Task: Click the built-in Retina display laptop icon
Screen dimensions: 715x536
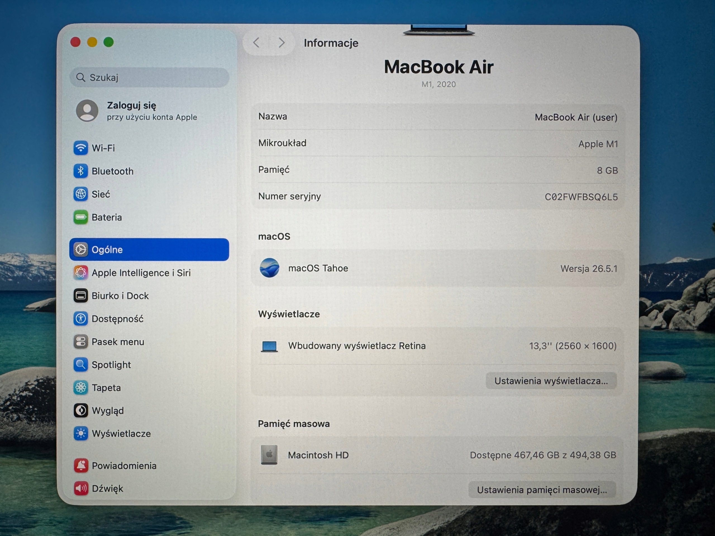Action: click(x=269, y=346)
